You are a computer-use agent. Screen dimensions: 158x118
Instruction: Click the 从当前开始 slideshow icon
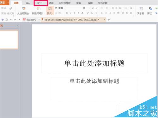(x=24, y=9)
